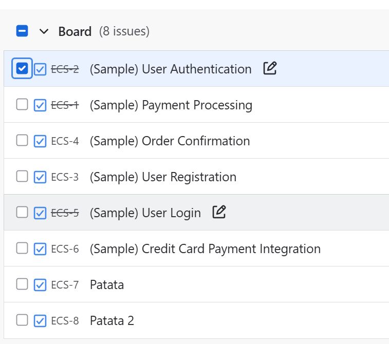Click the Patata issue summary

(107, 284)
